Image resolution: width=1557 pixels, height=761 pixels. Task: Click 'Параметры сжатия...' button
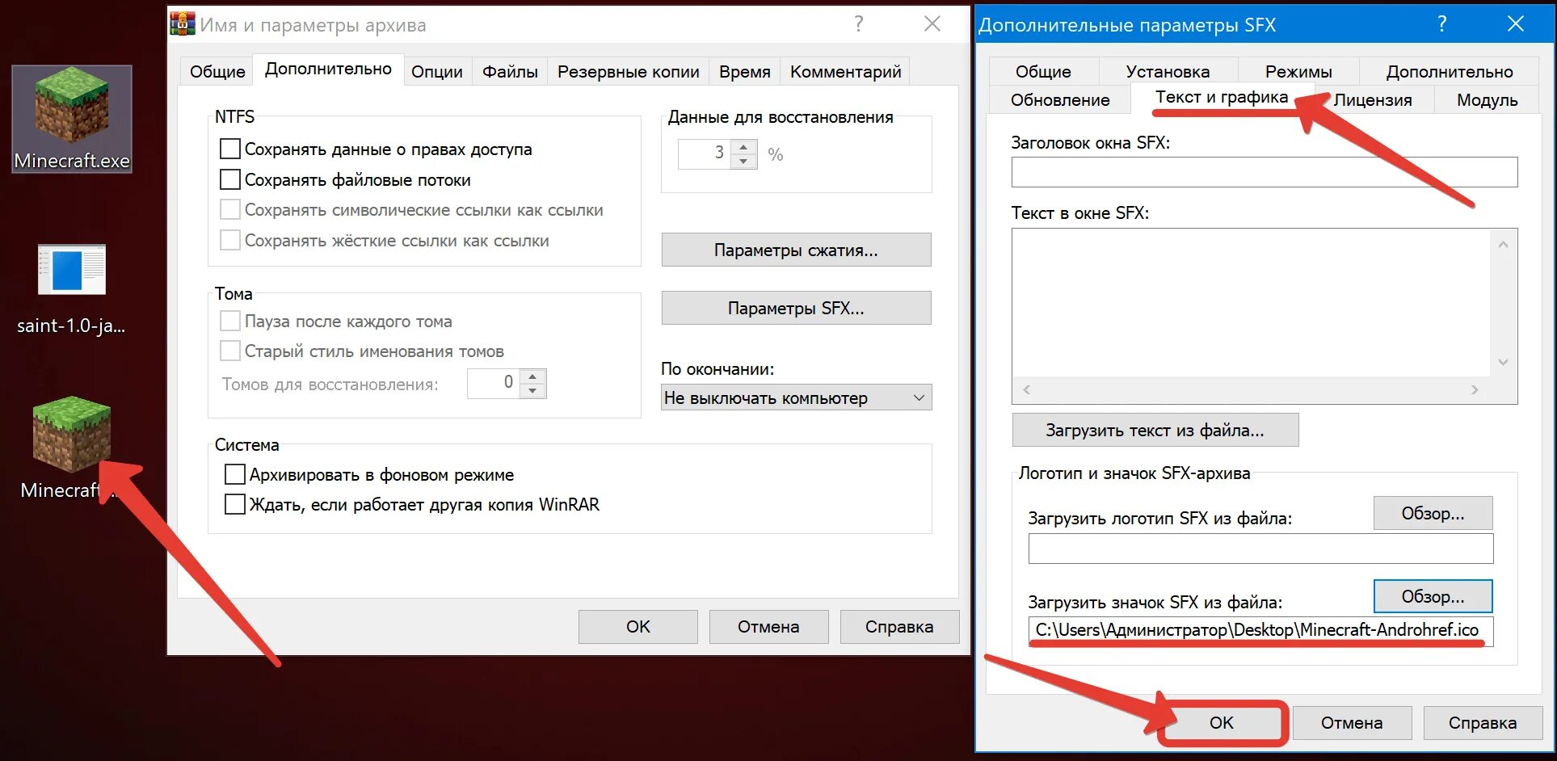click(796, 250)
